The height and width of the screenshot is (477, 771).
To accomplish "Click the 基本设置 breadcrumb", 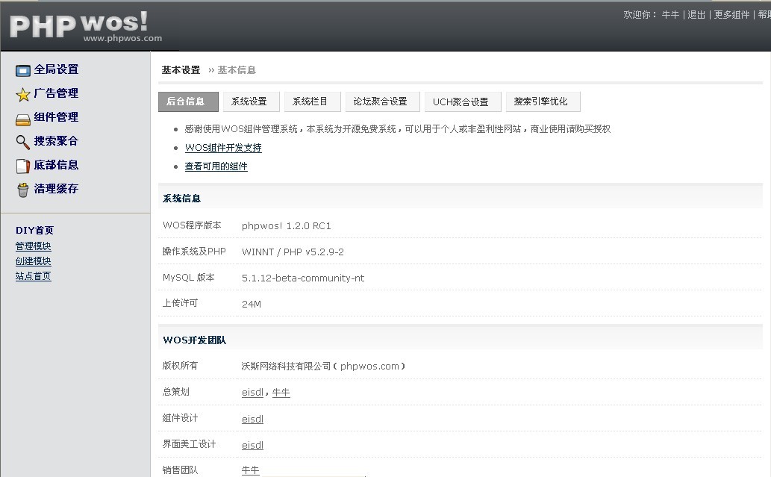I will click(181, 70).
